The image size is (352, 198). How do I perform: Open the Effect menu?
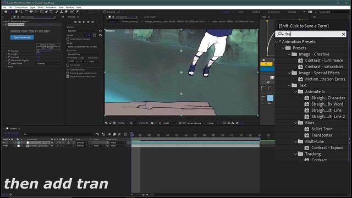pyautogui.click(x=40, y=7)
